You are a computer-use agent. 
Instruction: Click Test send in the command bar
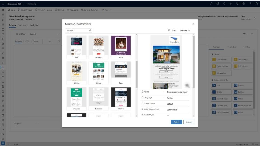(x=72, y=10)
